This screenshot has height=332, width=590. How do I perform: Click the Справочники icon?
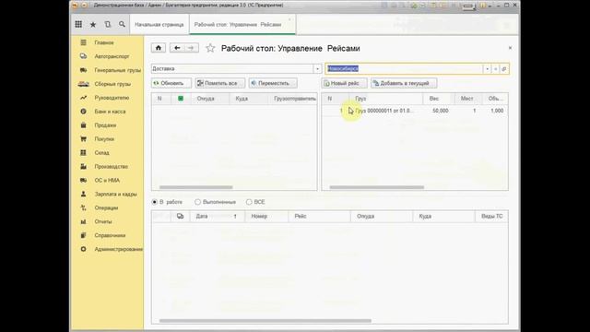(x=84, y=235)
